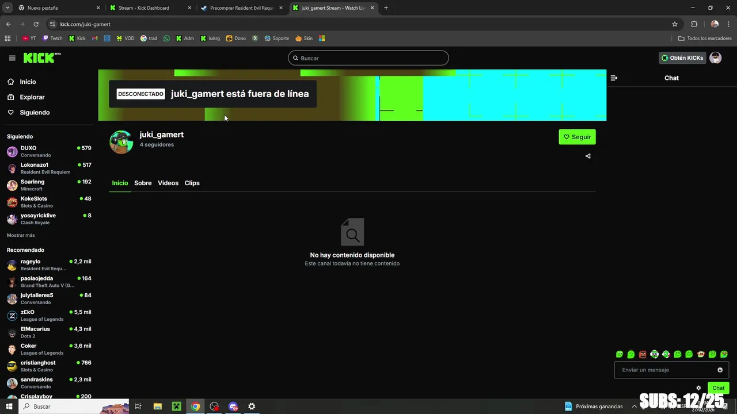Follow juki_gamert with the Seguir button

[x=577, y=137]
